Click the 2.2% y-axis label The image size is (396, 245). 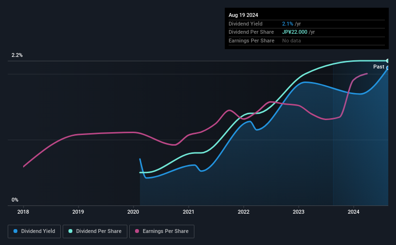tap(17, 55)
